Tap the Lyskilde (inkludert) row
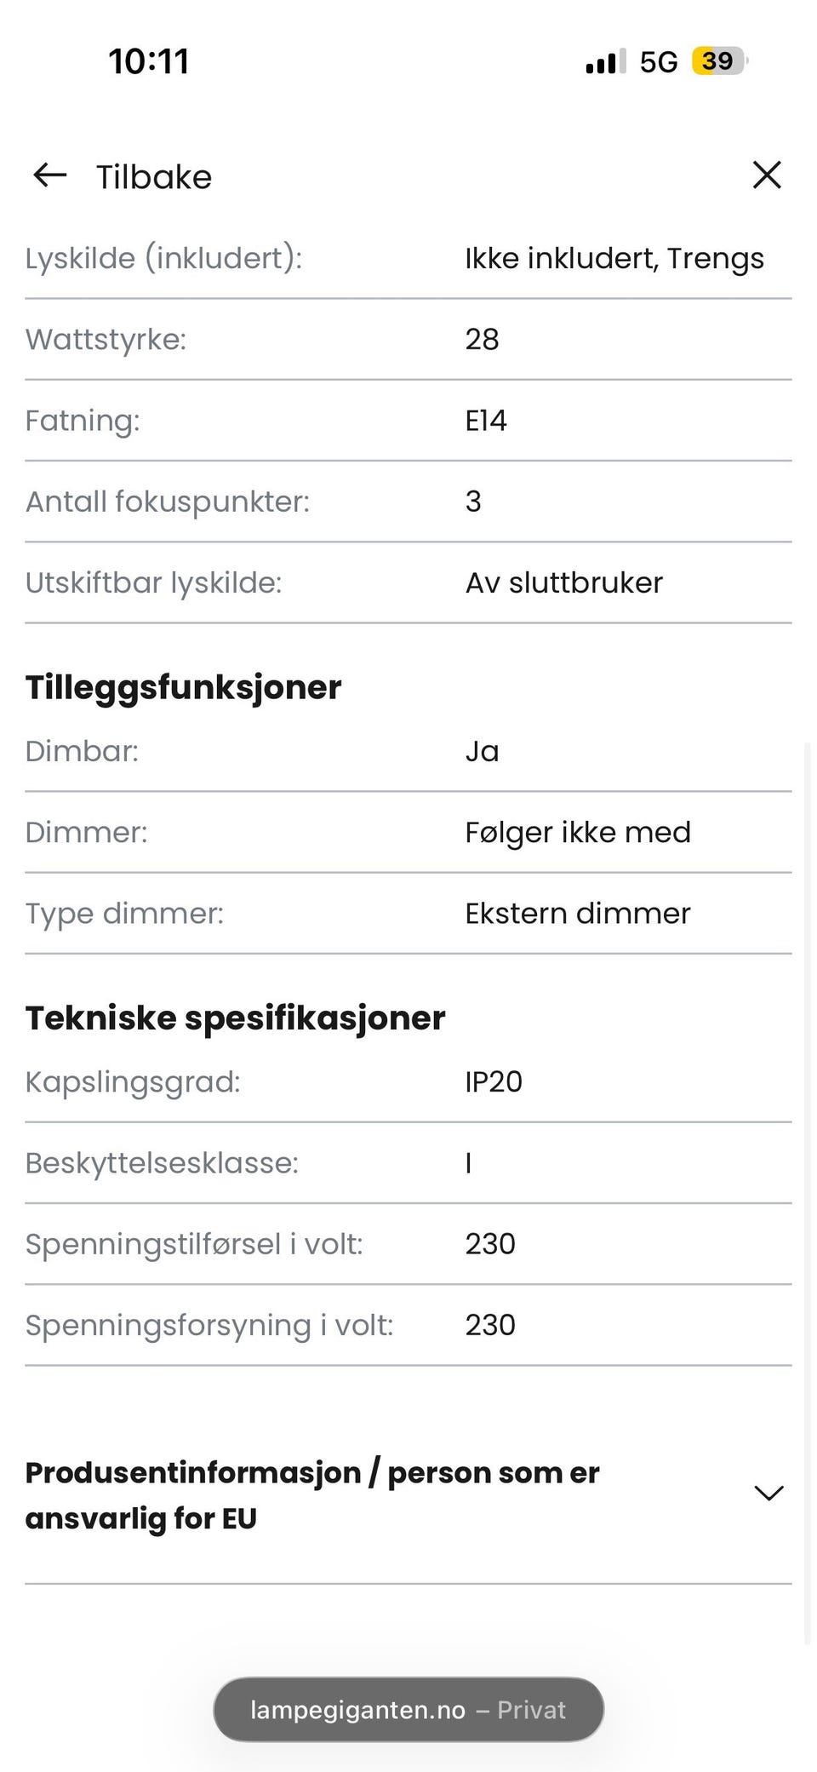 coord(408,258)
